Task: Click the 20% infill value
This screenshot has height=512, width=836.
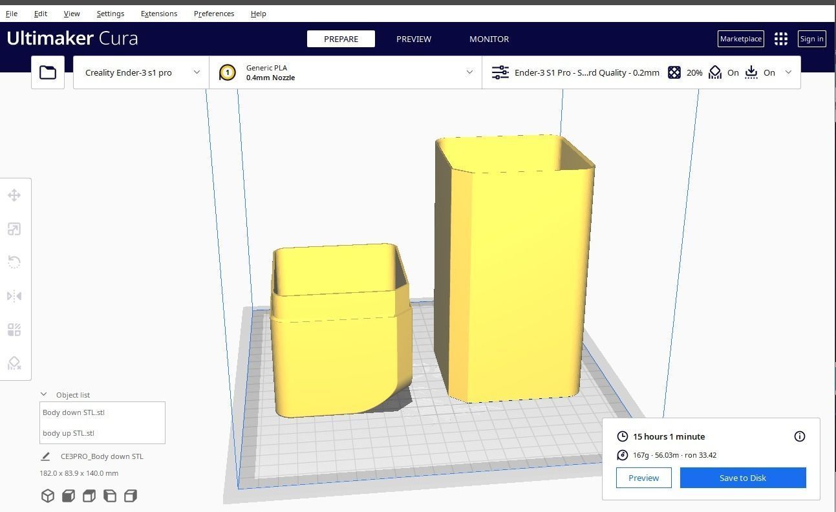Action: click(694, 72)
